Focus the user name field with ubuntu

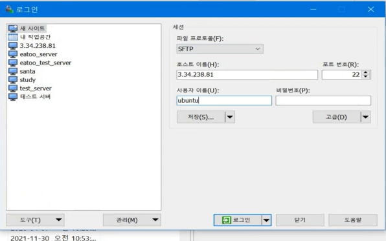224,101
